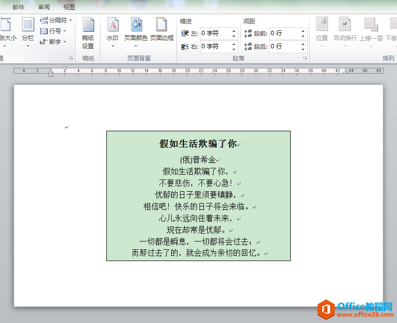Click the 行号 line numbers icon
397x323 pixels.
click(44, 31)
